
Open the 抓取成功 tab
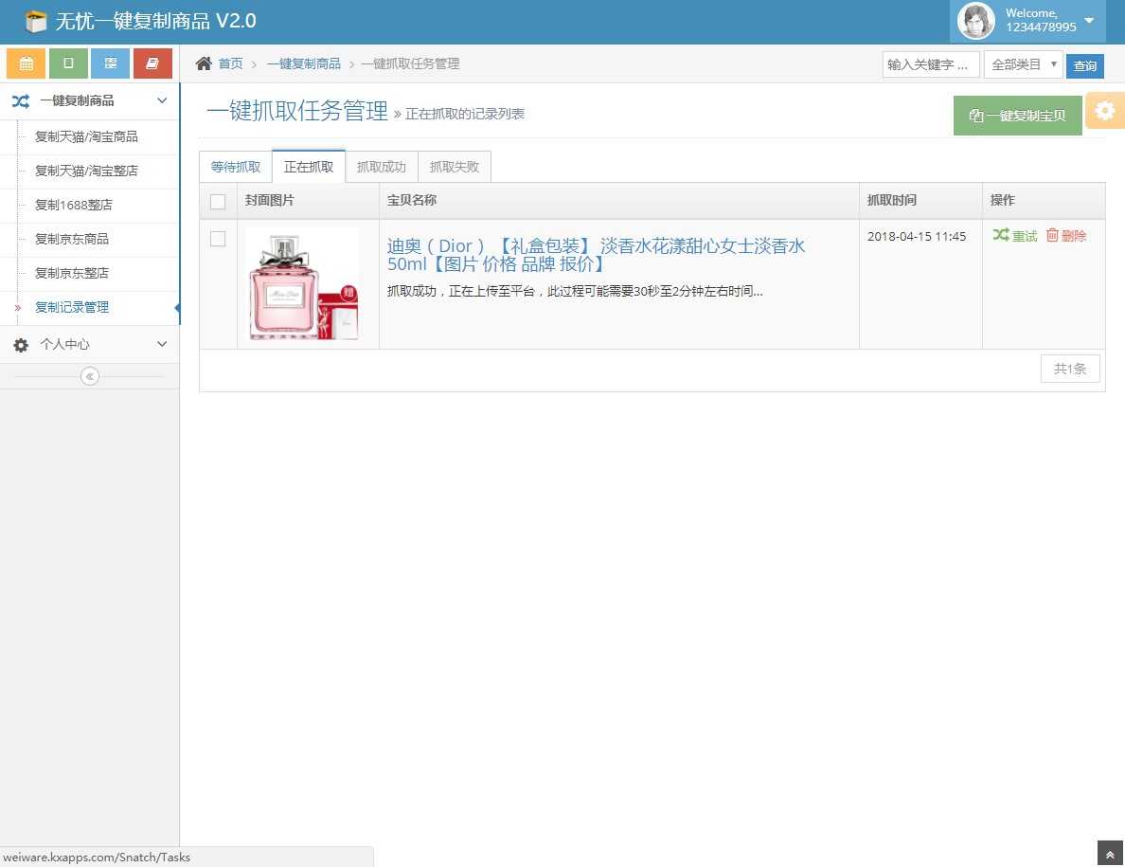[x=382, y=167]
